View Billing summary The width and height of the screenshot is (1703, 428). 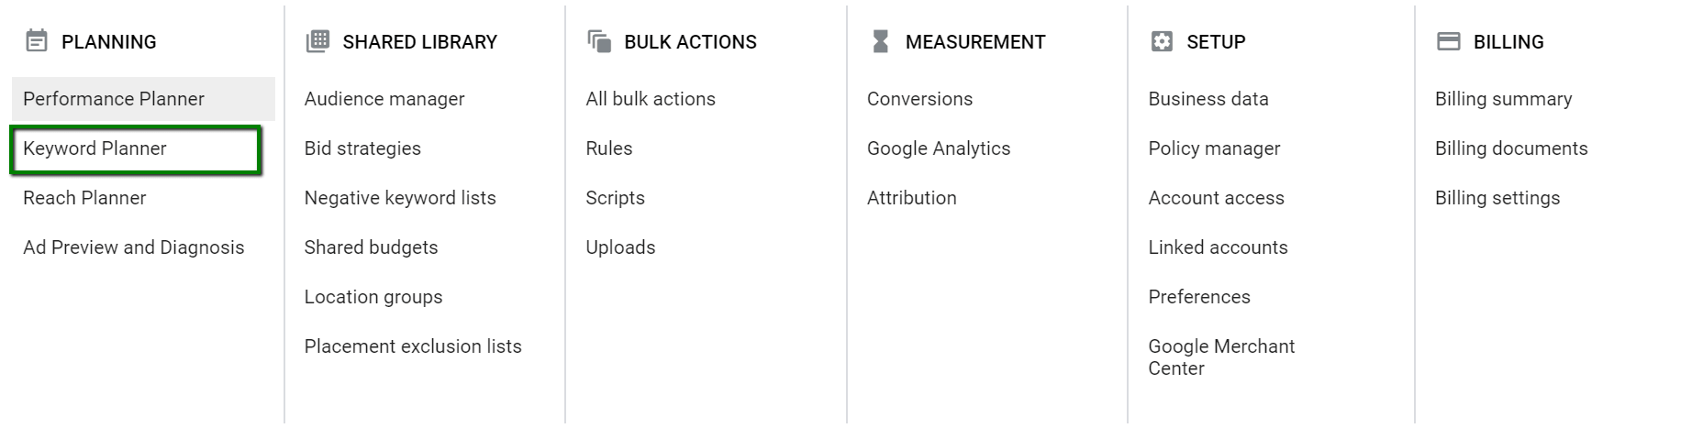pyautogui.click(x=1503, y=99)
